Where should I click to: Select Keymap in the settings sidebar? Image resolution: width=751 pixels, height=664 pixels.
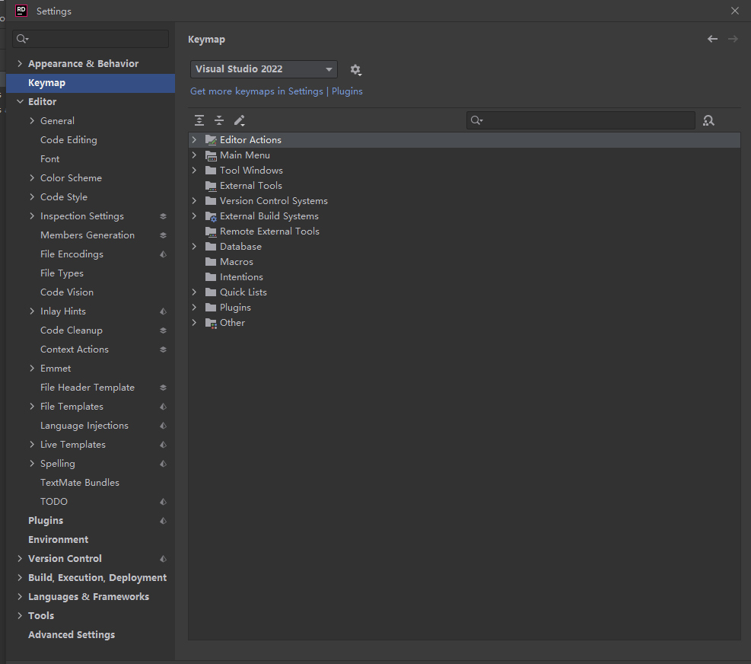[x=46, y=82]
